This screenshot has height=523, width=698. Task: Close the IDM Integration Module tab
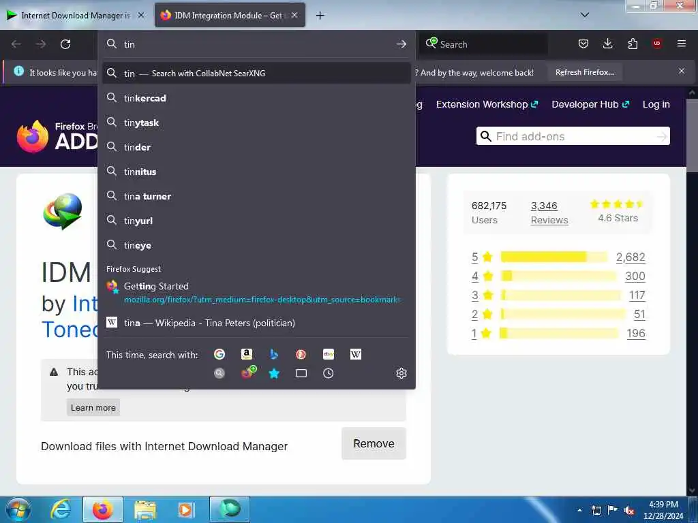coord(294,15)
